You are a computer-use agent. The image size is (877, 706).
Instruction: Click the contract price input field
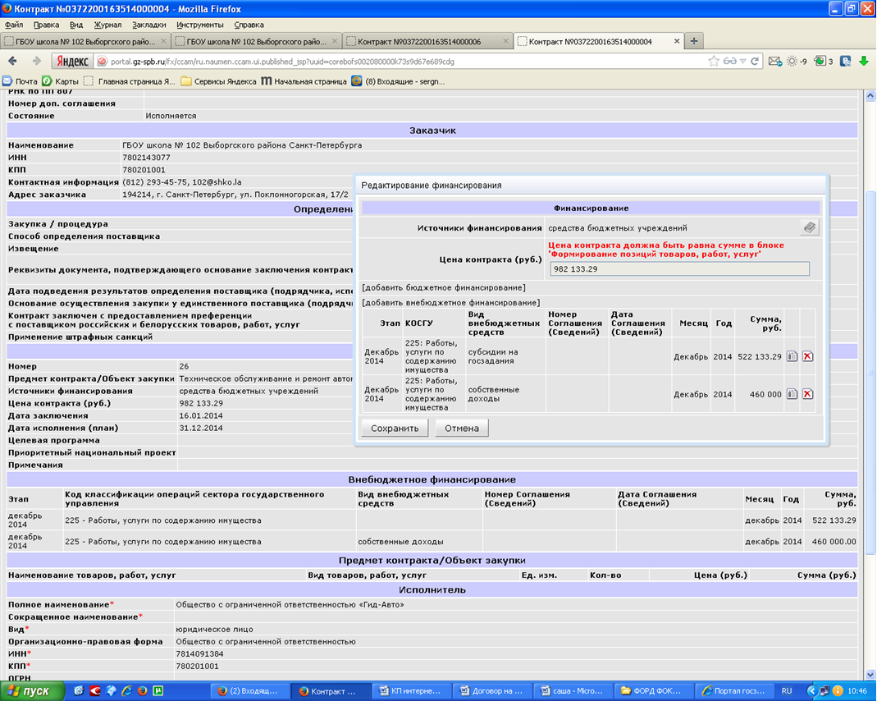679,269
